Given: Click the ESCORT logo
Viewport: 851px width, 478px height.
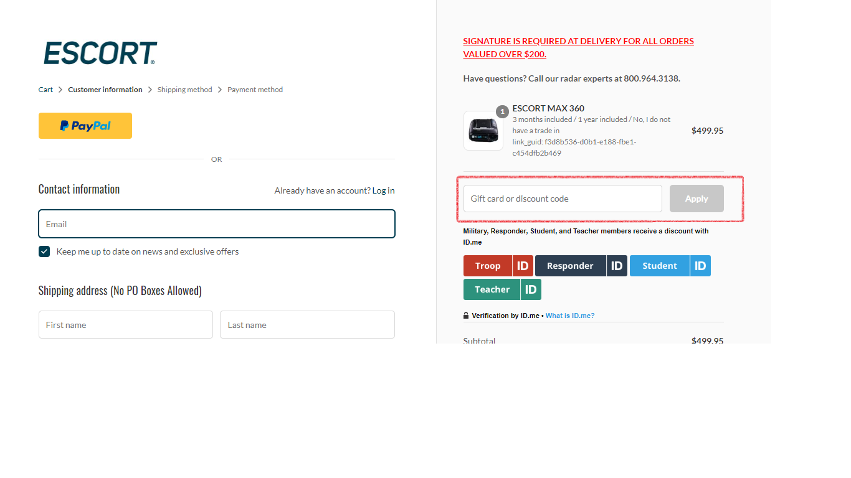Looking at the screenshot, I should pyautogui.click(x=100, y=54).
